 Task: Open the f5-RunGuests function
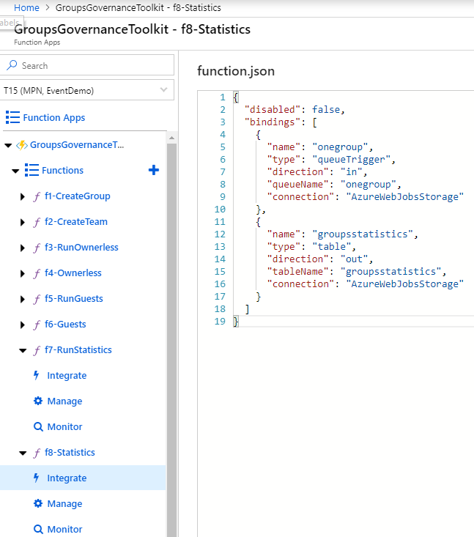tap(73, 298)
